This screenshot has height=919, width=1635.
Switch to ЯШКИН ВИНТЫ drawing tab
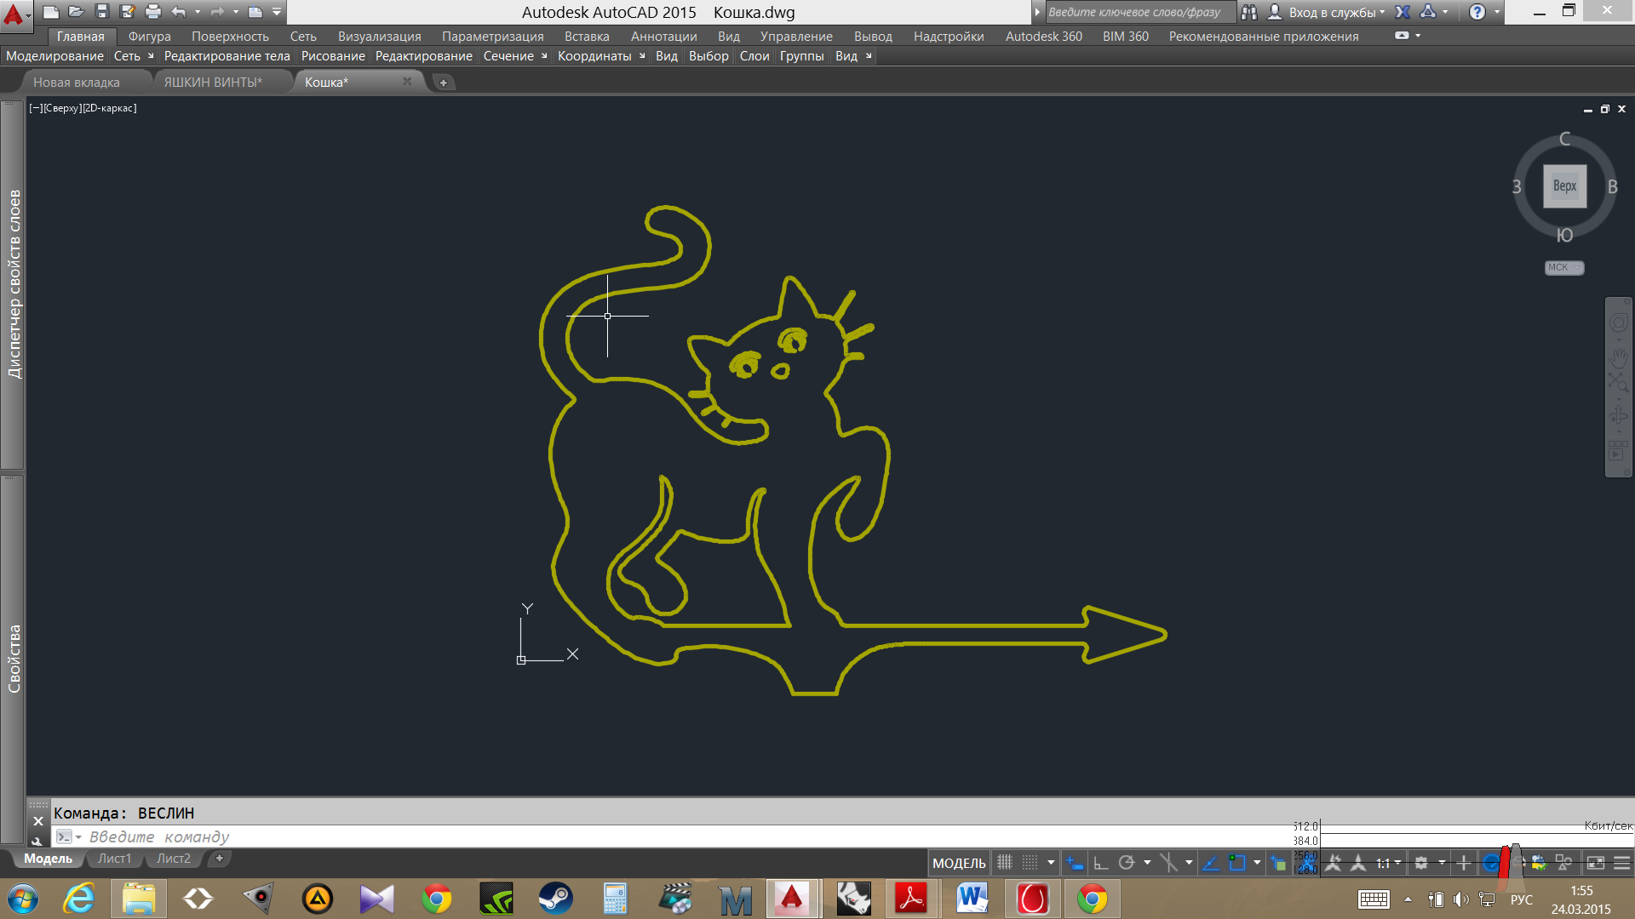[213, 82]
